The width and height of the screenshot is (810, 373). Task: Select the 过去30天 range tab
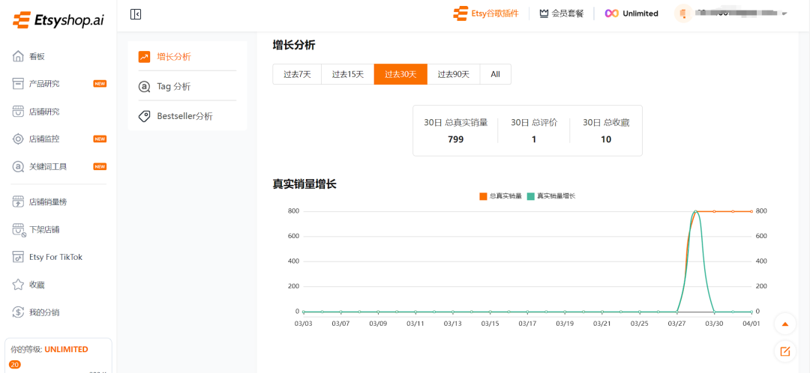pyautogui.click(x=400, y=74)
